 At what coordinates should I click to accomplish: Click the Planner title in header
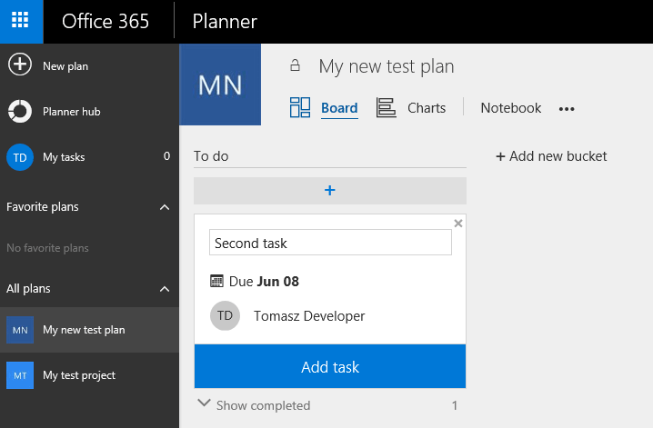pos(225,22)
